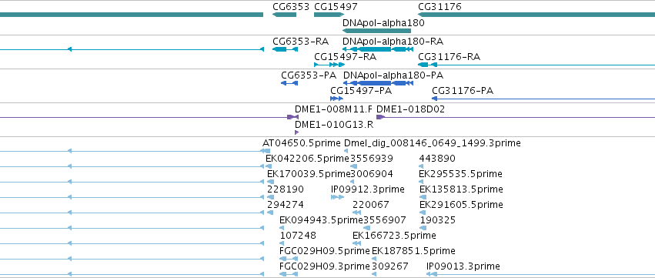Select the purple DME1-008M11.F marker
Viewport: 655px width, 278px height.
coord(292,117)
